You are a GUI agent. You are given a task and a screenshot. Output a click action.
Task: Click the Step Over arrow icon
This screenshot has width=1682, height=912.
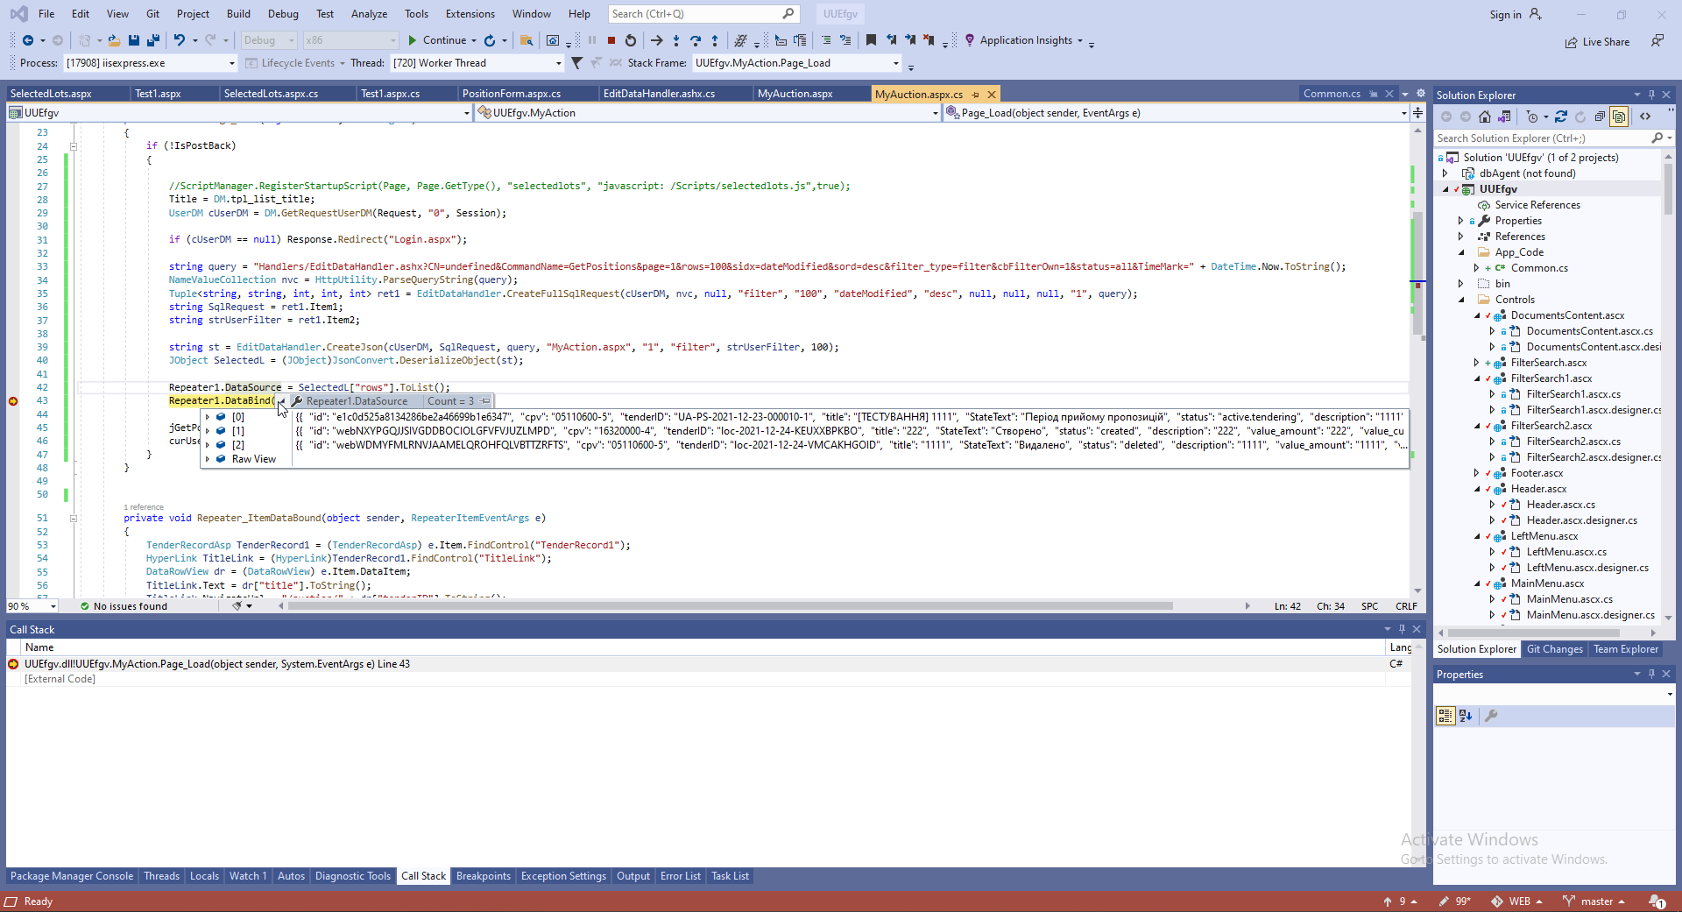click(x=696, y=40)
